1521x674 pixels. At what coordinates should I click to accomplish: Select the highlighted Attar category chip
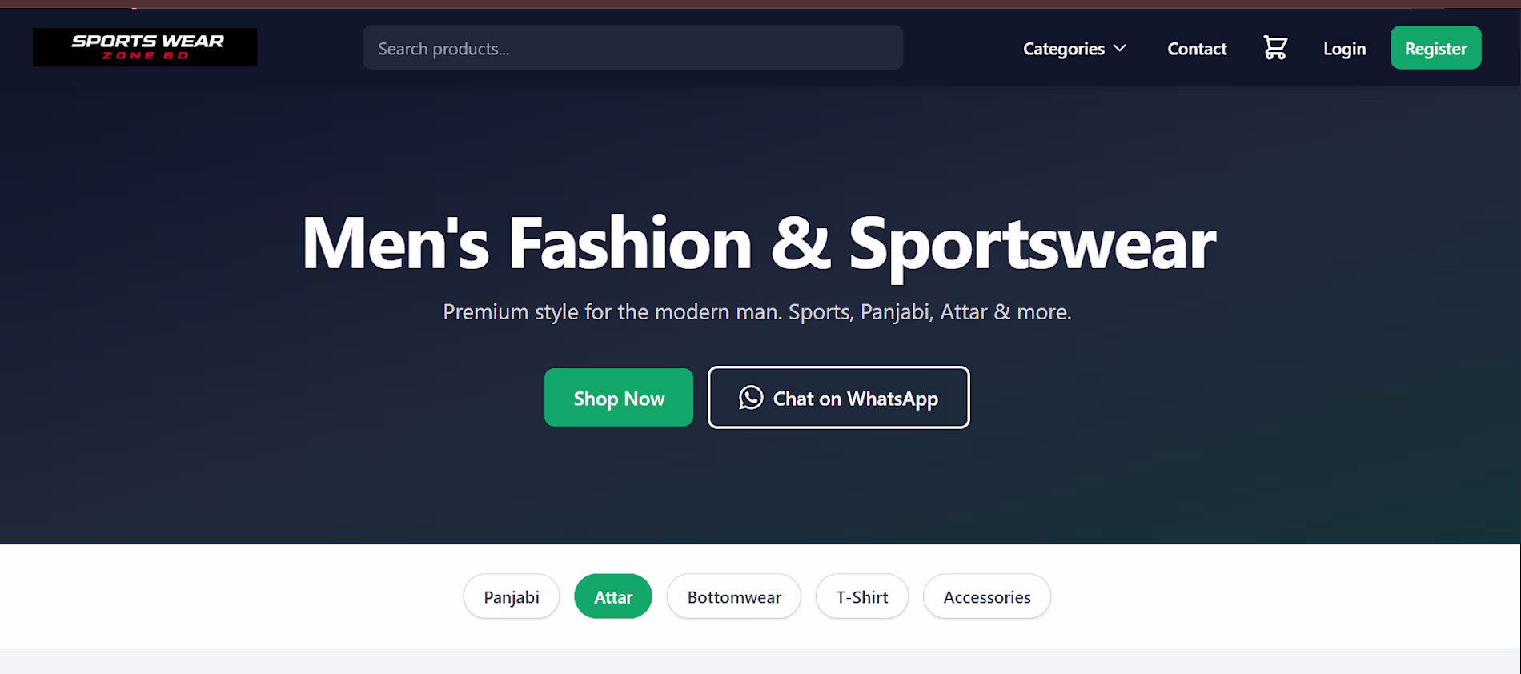click(x=613, y=597)
